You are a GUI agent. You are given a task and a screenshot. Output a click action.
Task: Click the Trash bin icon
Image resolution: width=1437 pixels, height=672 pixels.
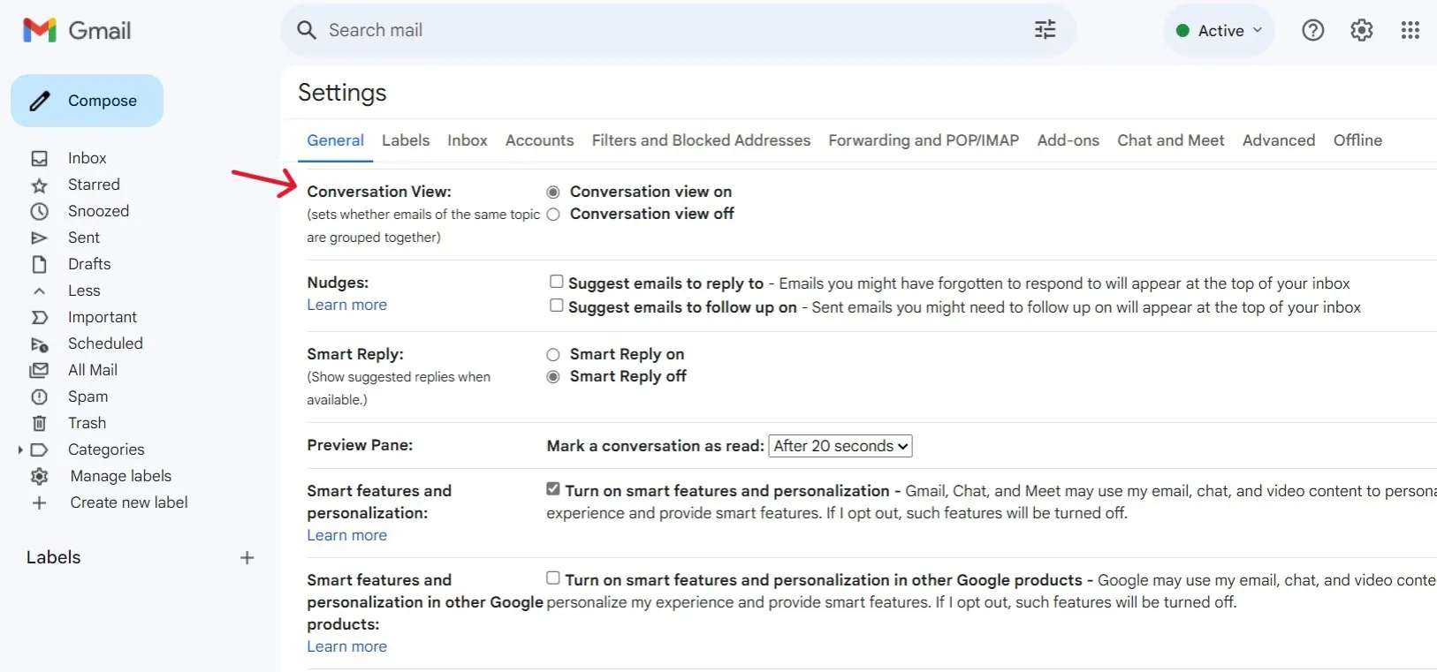click(x=39, y=424)
